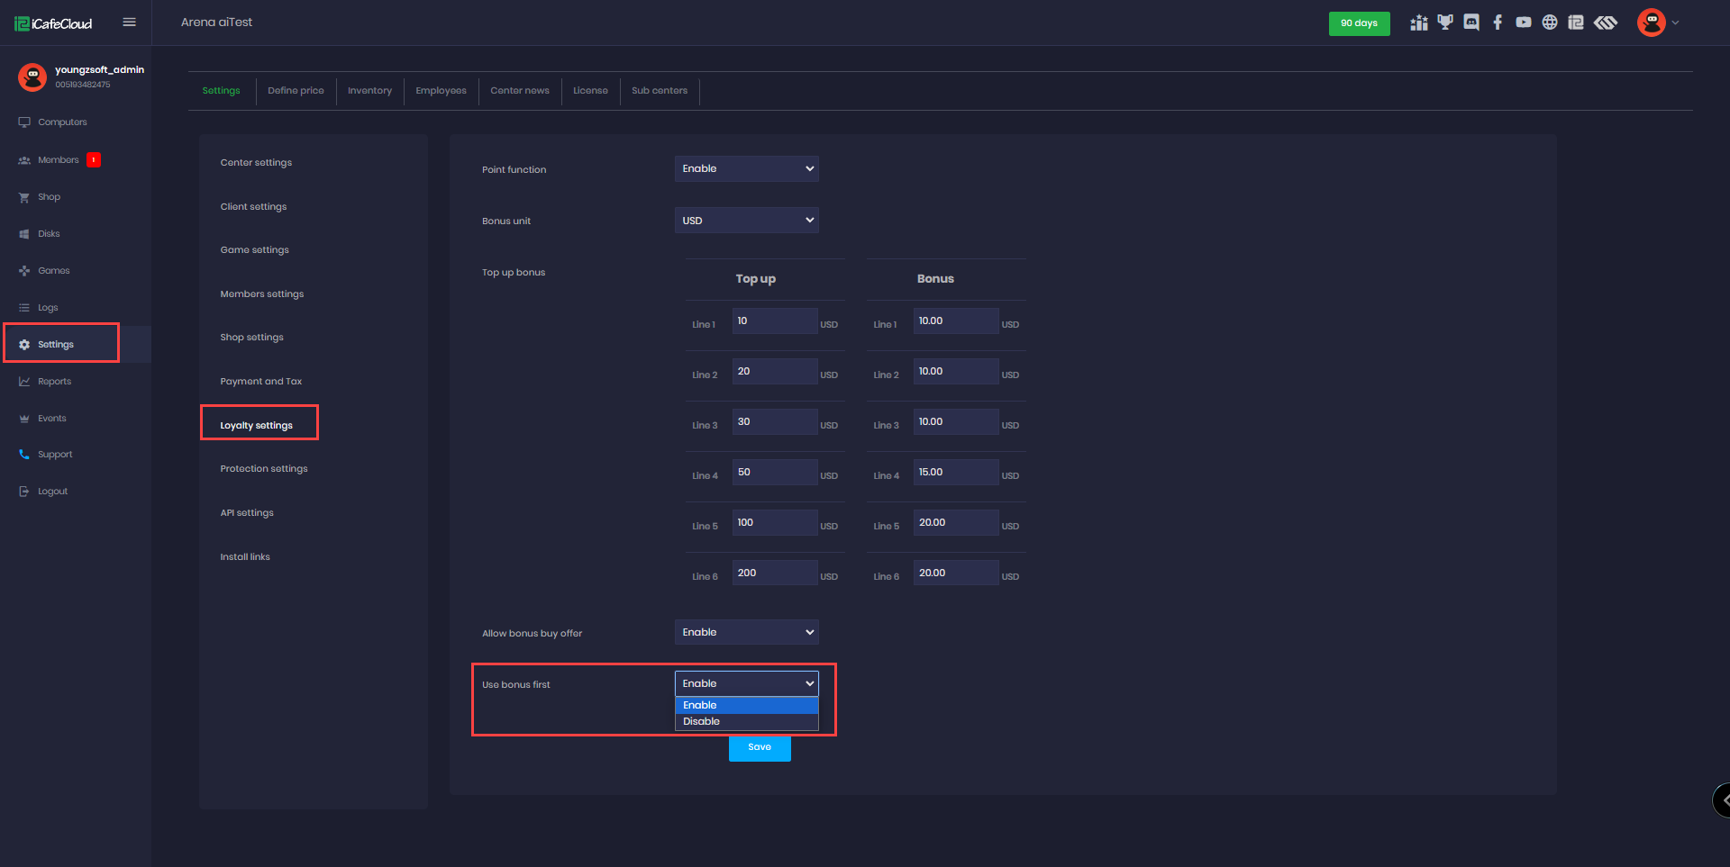Click the Line 1 Top up amount field
1730x867 pixels.
[774, 321]
